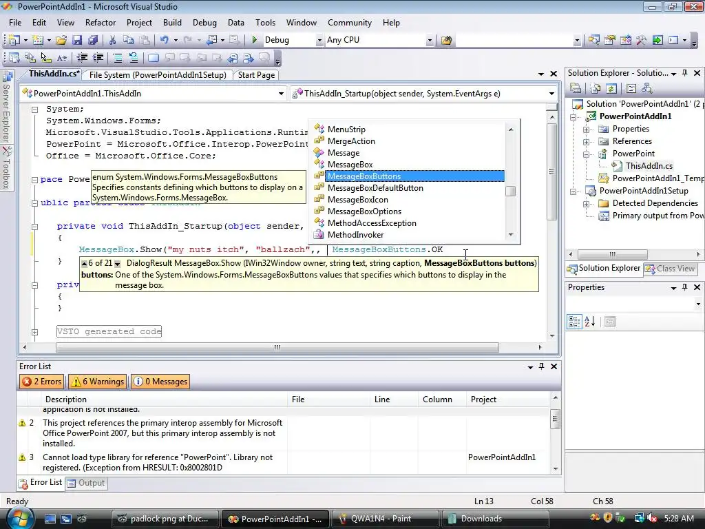Click the Display Quick Info icon
This screenshot has width=705, height=529.
pos(46,58)
